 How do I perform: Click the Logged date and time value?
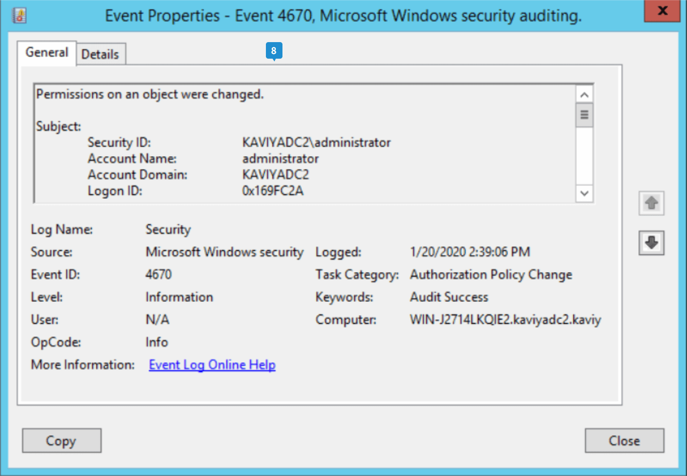click(x=470, y=252)
